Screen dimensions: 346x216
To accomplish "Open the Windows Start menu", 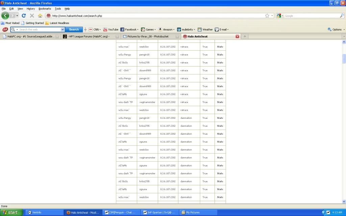I will (x=11, y=212).
